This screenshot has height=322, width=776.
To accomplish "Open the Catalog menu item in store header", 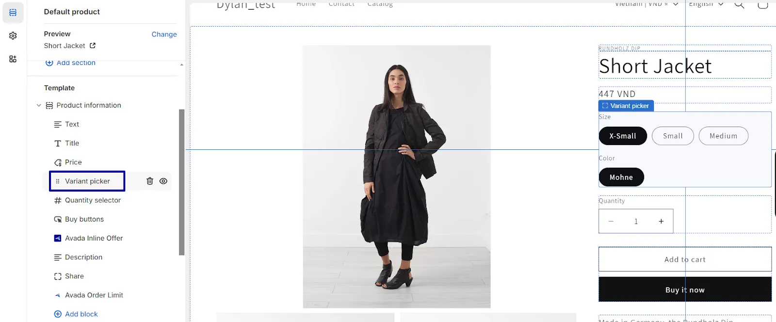I will pos(380,4).
